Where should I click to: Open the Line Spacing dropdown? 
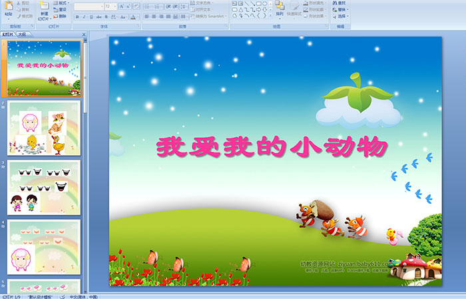(184, 6)
